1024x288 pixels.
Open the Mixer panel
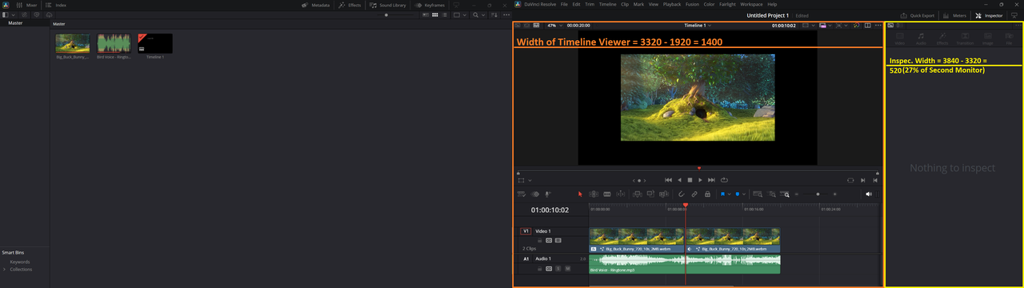click(26, 5)
